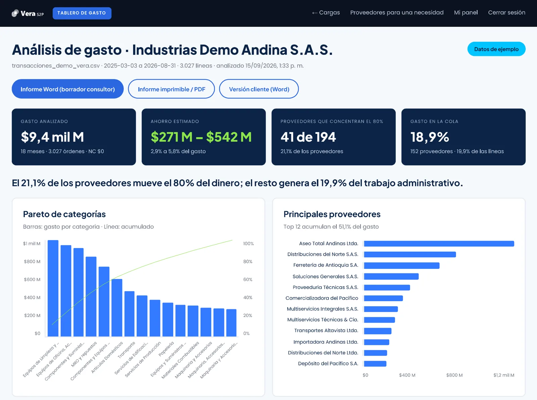Click Cerrar sesión
Screen dimensions: 537x400
click(x=506, y=12)
